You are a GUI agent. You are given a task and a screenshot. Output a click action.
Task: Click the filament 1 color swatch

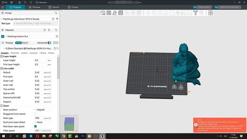[x=3, y=36]
